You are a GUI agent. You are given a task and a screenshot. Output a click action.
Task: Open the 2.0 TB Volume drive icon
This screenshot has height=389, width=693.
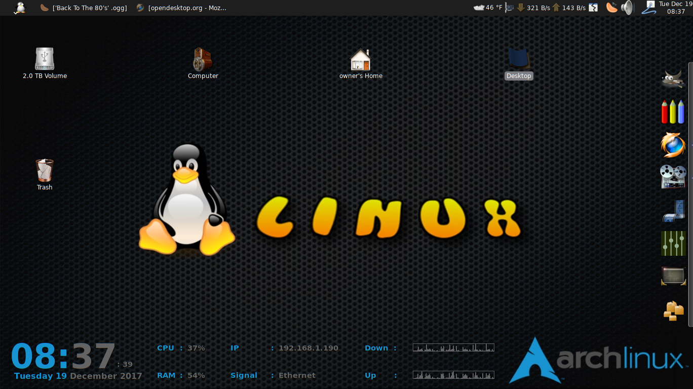(45, 59)
